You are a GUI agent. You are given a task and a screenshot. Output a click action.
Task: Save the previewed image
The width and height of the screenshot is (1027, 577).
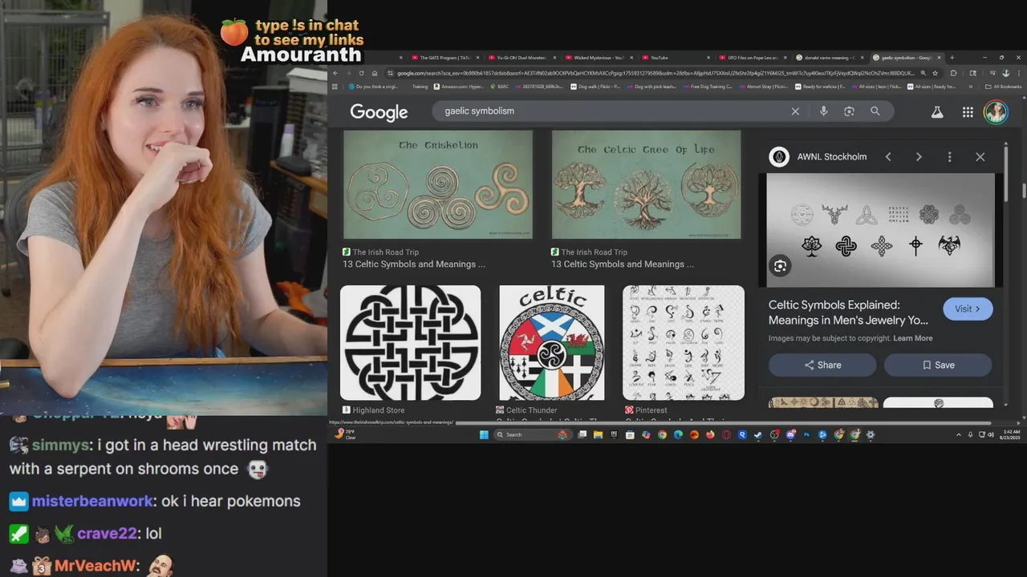click(x=938, y=365)
